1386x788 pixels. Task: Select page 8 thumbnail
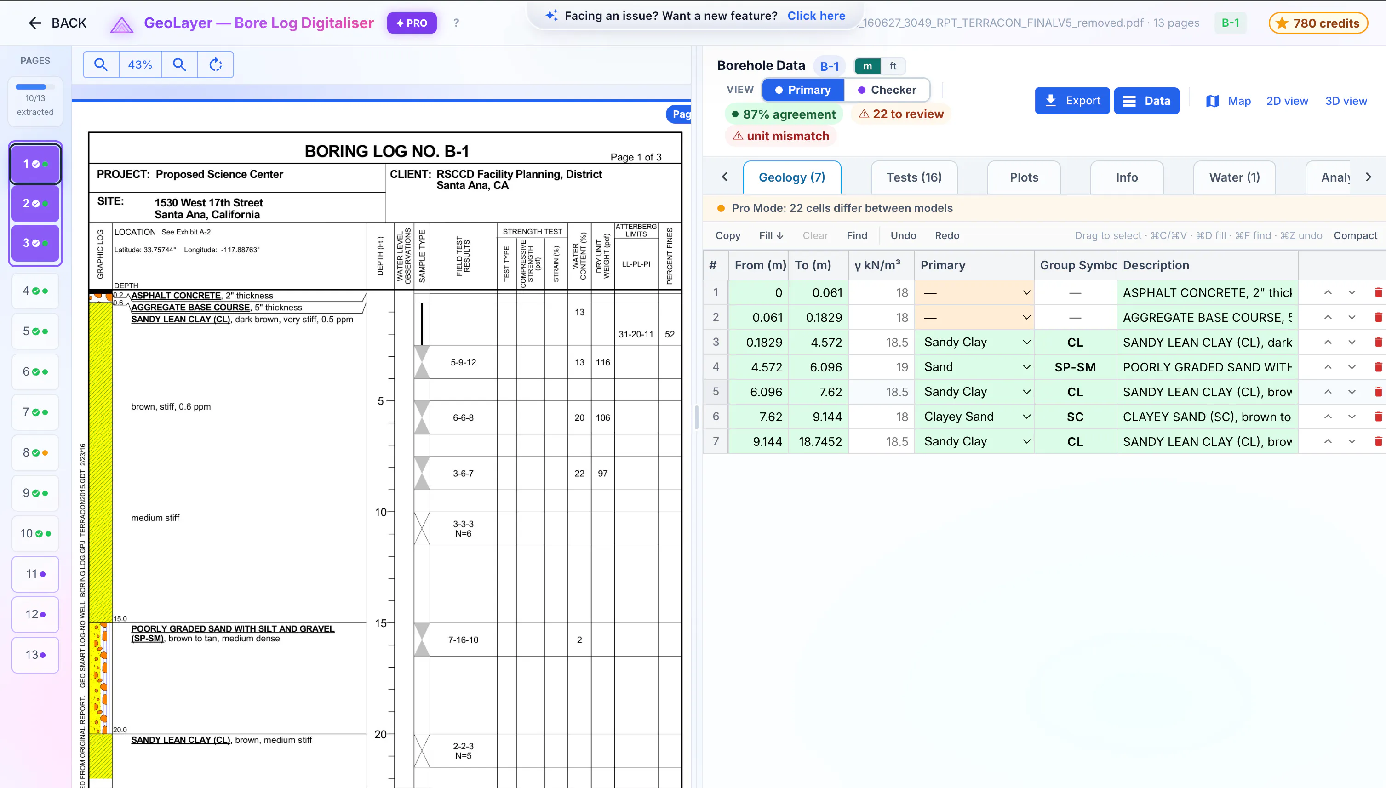point(35,452)
